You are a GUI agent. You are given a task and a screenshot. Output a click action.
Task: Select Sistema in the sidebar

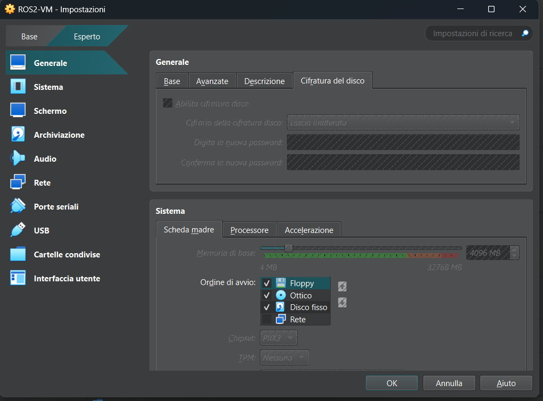coord(48,87)
